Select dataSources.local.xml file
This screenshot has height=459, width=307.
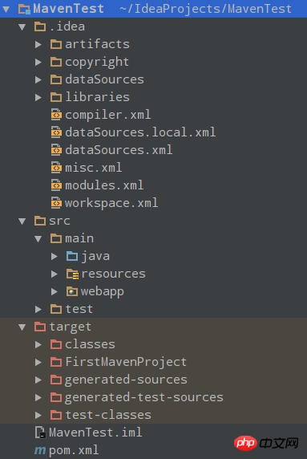[140, 132]
